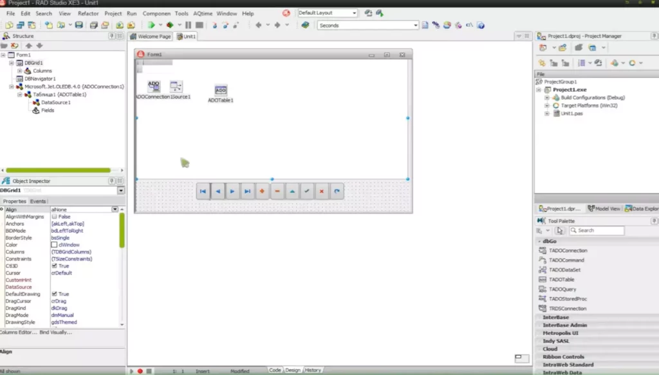
Task: Click the back navigation arrow in toolbar
Action: tap(259, 25)
